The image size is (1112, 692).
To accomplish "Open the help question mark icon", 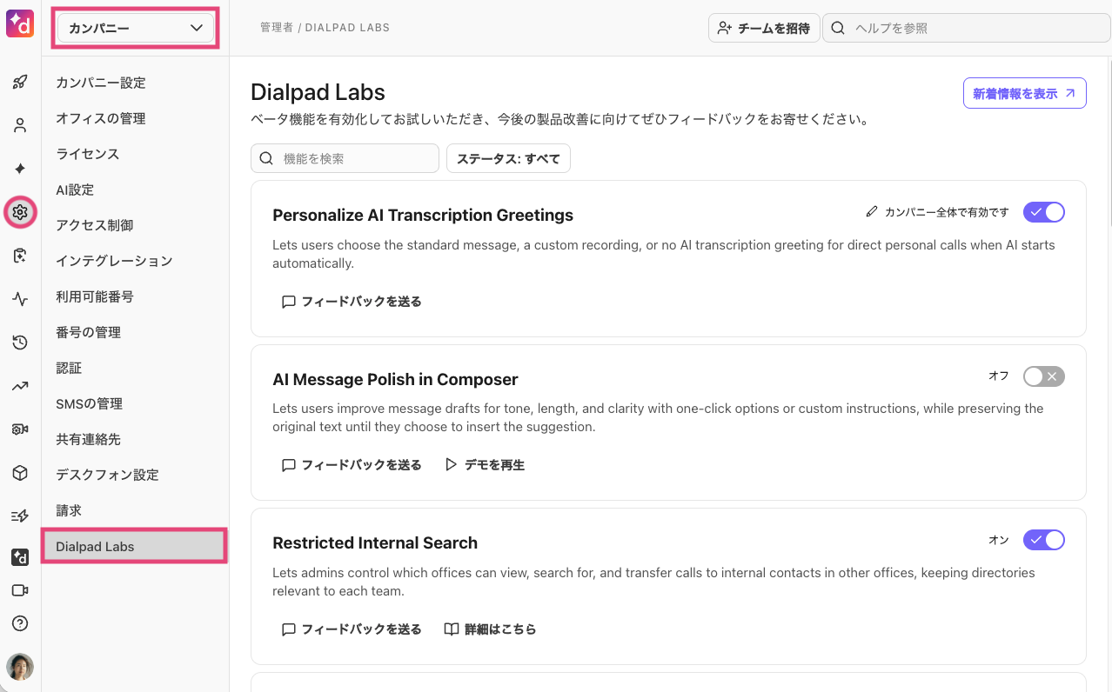I will click(x=20, y=623).
